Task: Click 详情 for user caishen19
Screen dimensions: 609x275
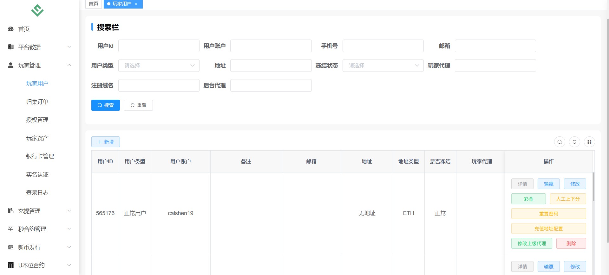Action: [x=522, y=184]
